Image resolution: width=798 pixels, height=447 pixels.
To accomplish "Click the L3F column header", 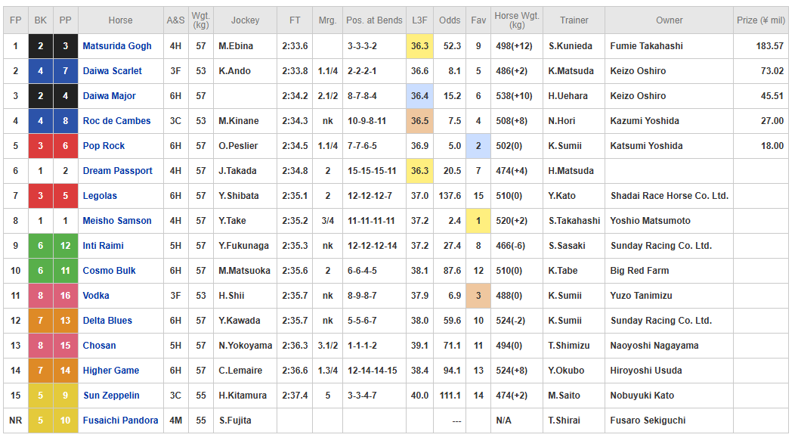I will pos(420,20).
